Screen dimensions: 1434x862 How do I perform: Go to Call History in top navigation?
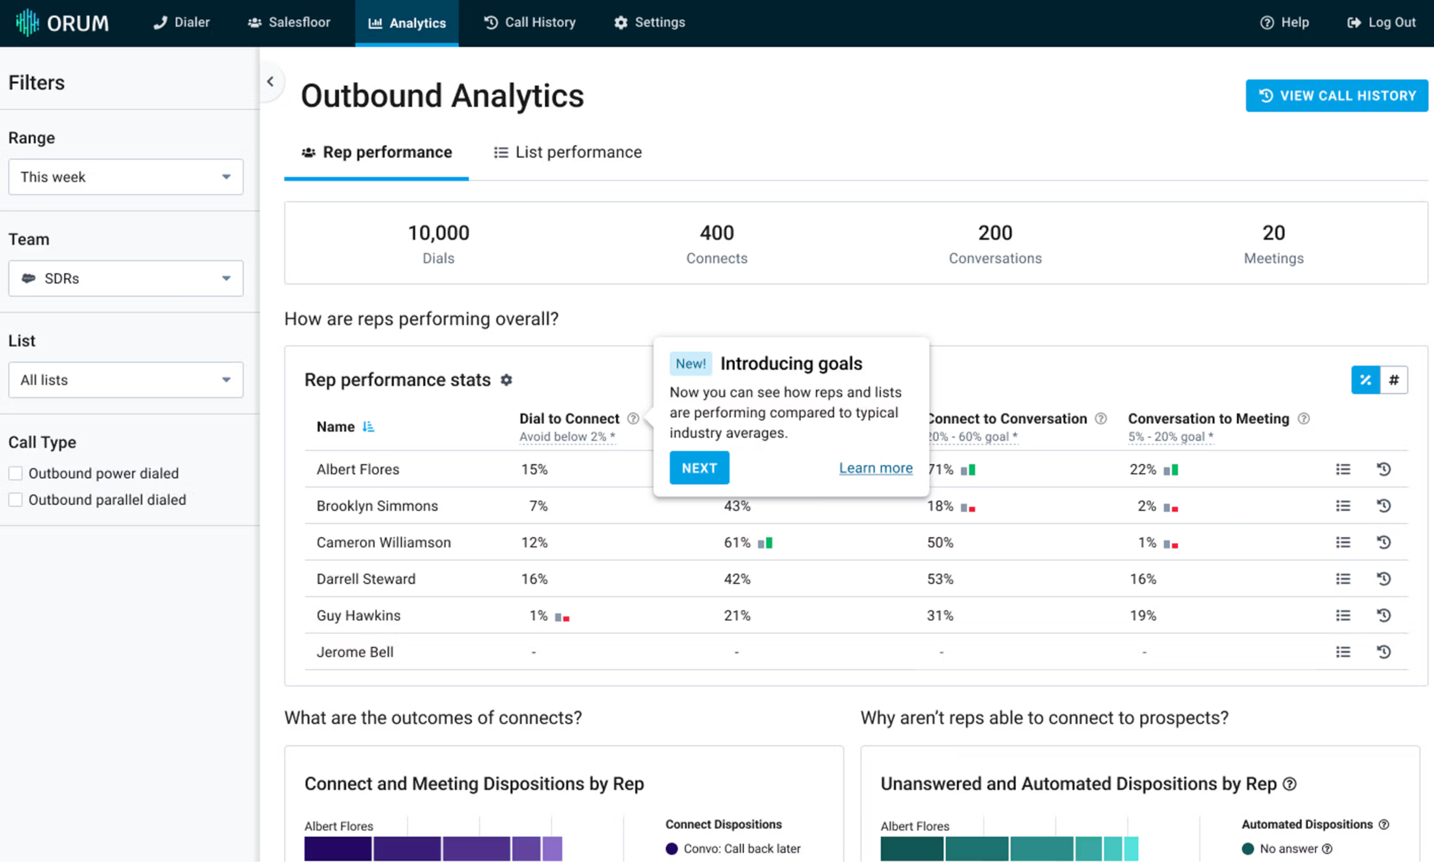click(x=529, y=23)
